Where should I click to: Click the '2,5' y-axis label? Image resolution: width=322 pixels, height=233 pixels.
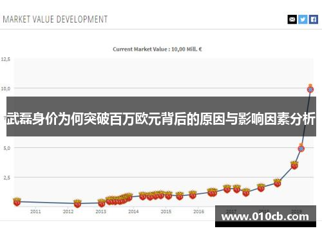click(6, 178)
